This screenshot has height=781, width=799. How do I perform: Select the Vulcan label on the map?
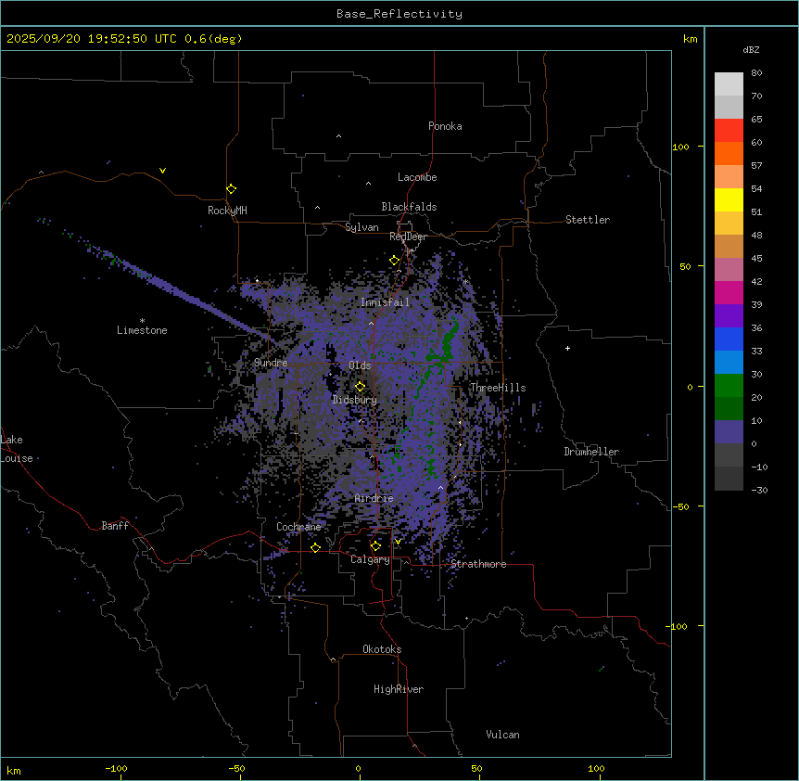pos(502,735)
